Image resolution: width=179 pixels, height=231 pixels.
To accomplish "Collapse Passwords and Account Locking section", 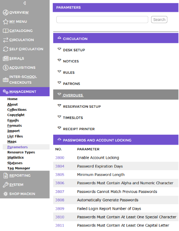I will tap(116, 140).
